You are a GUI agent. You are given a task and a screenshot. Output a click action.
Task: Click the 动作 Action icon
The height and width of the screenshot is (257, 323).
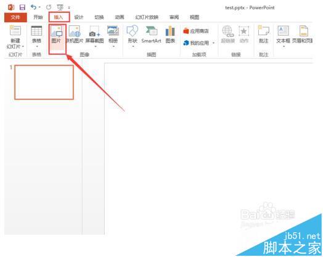244,31
